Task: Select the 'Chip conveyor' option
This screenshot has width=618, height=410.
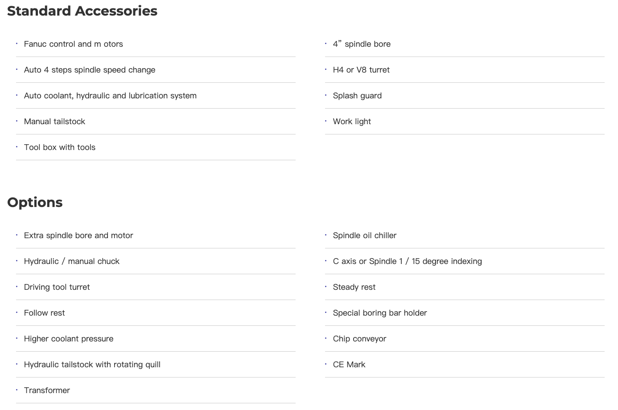Action: pyautogui.click(x=359, y=339)
